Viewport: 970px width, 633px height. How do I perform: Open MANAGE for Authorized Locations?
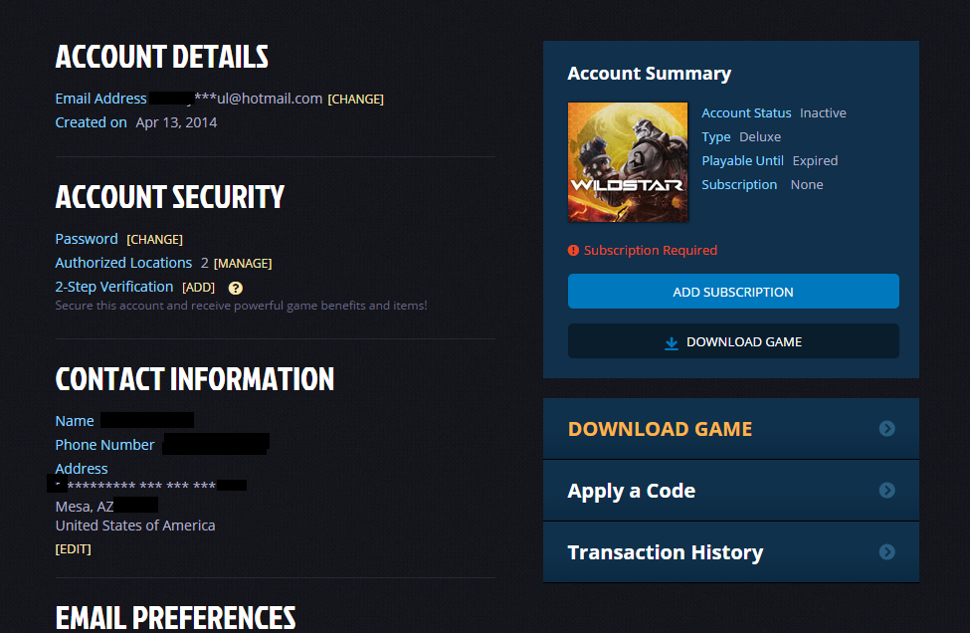tap(243, 264)
